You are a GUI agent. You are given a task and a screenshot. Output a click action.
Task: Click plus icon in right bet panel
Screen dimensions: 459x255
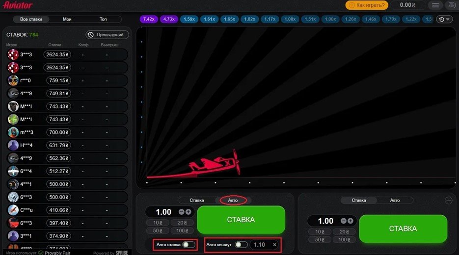pyautogui.click(x=351, y=221)
